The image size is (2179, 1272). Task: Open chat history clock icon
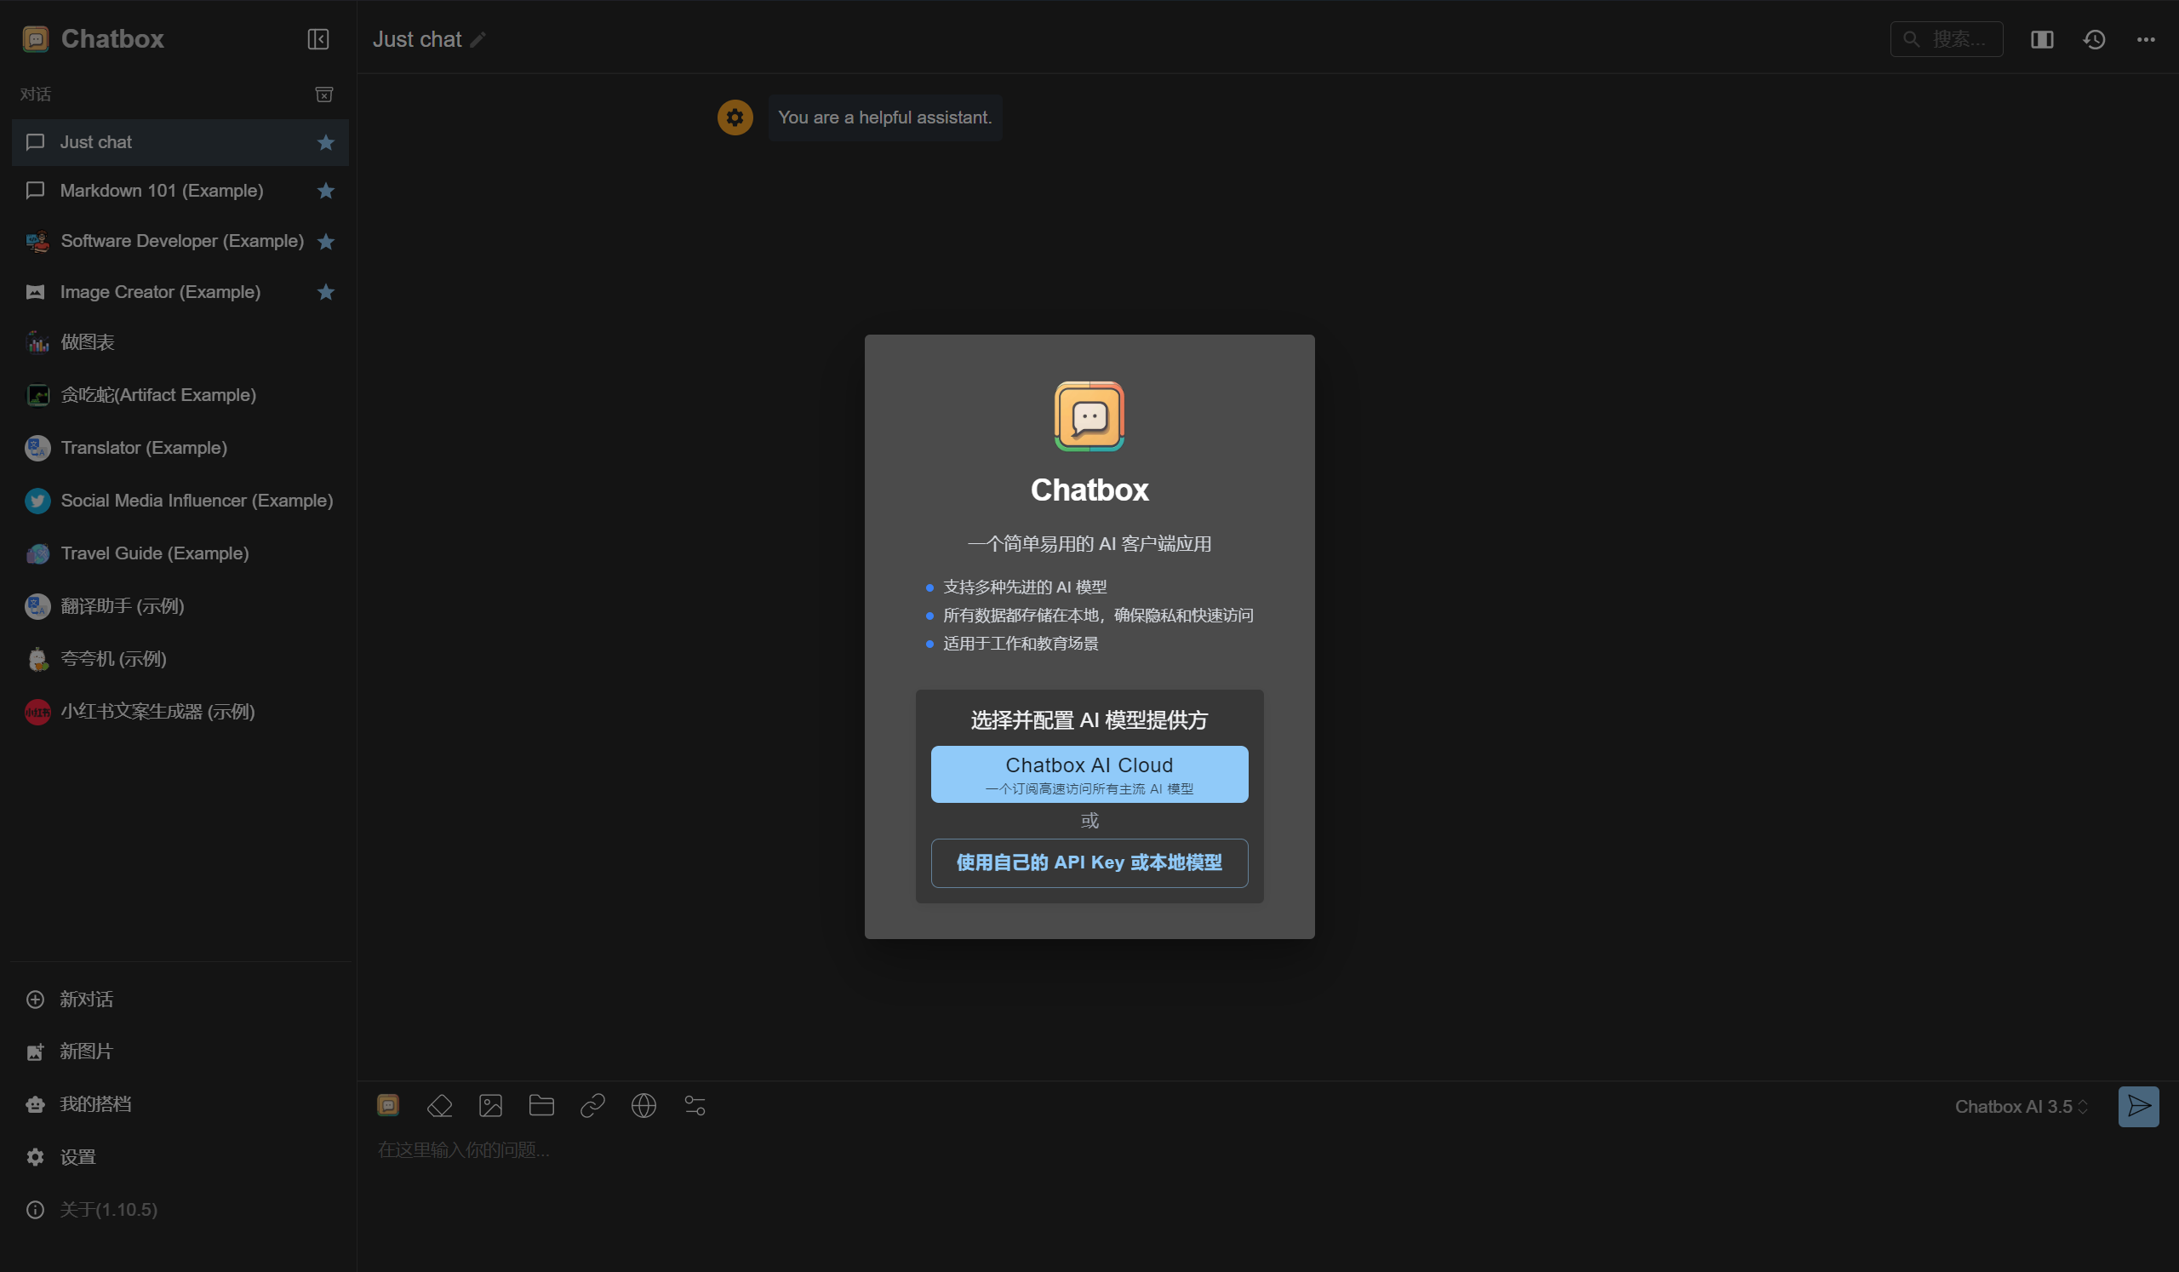tap(2093, 40)
